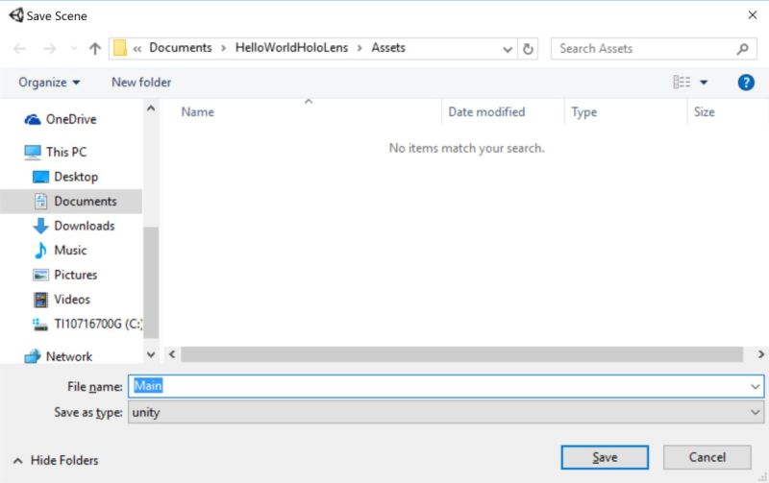
Task: Sort by the Type column header
Action: point(626,111)
